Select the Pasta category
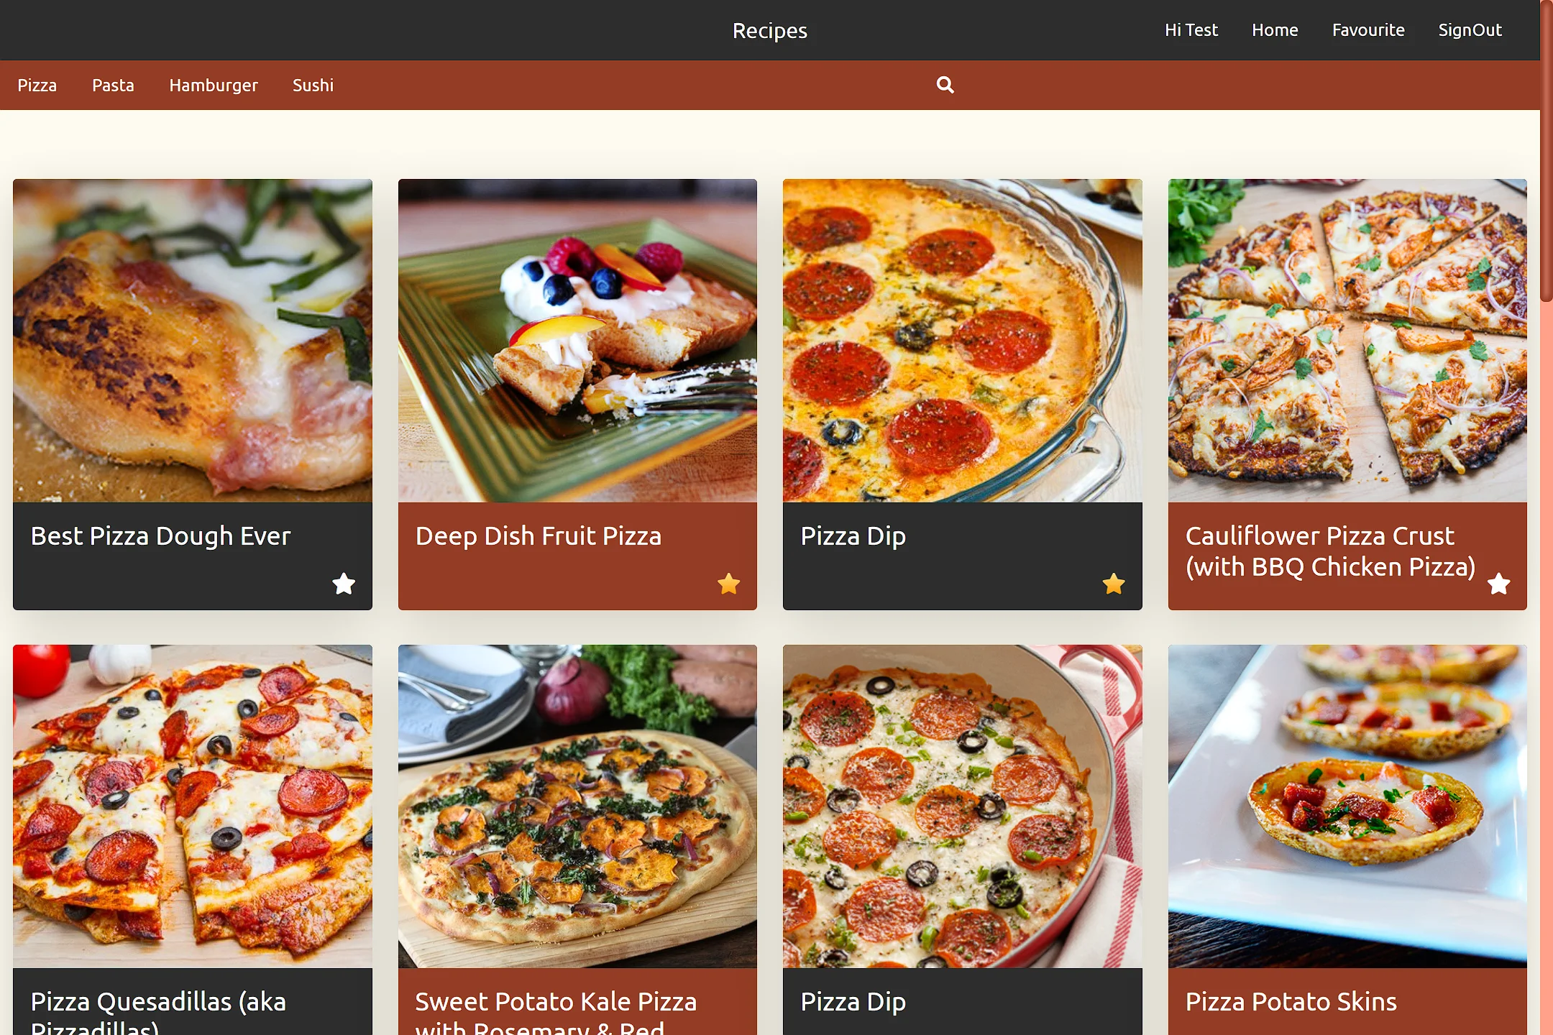 click(x=113, y=86)
